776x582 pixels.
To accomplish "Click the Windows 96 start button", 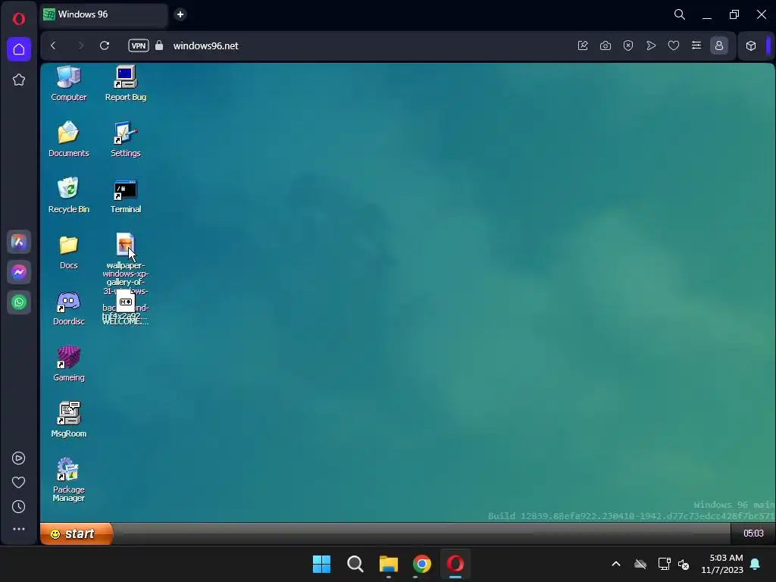I will (77, 533).
